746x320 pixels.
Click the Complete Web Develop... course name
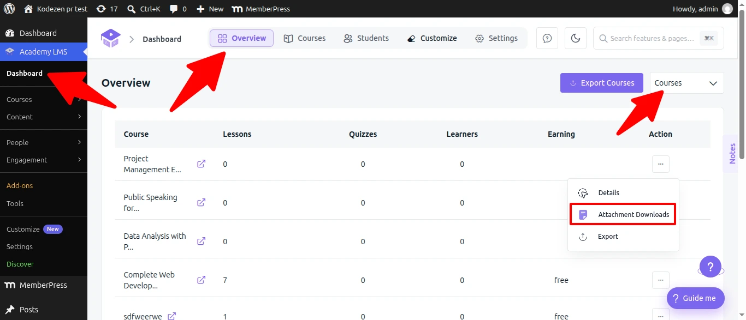149,280
